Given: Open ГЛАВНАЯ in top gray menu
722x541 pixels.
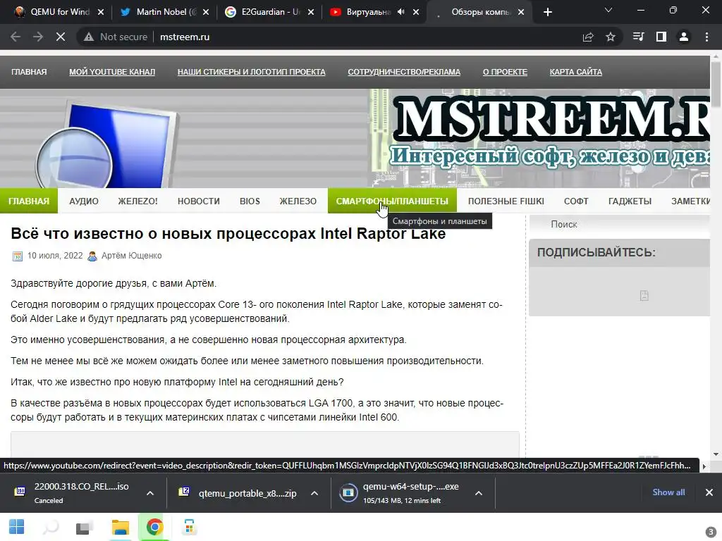Looking at the screenshot, I should pyautogui.click(x=29, y=72).
